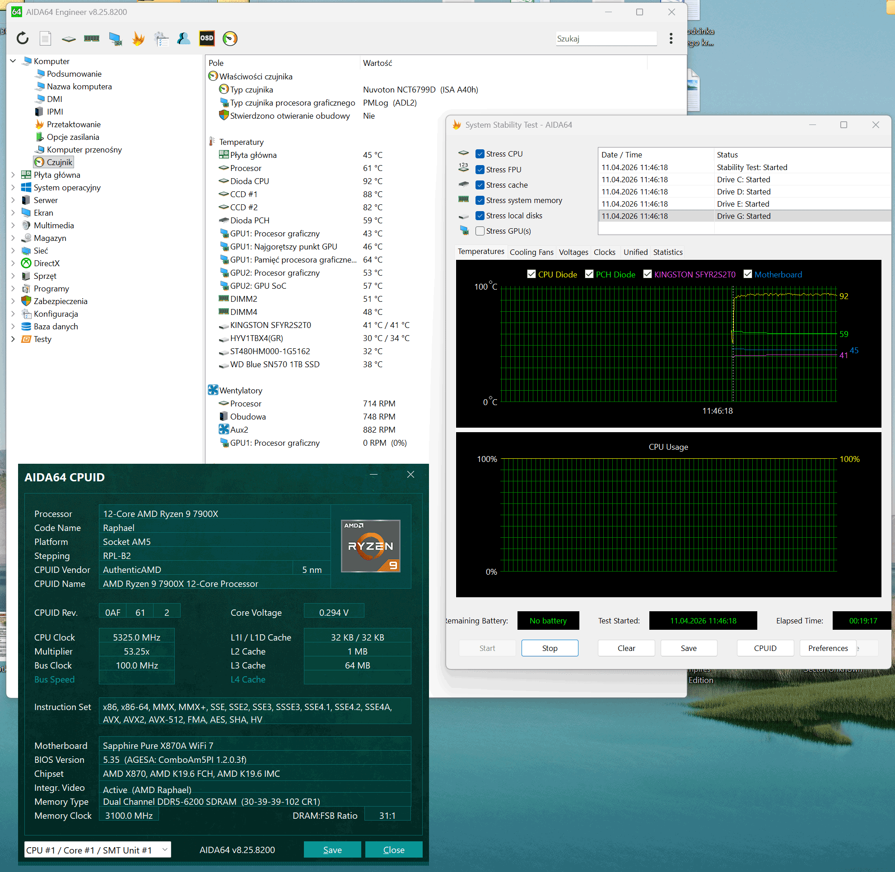
Task: Click the OSD panel toolbar icon
Action: [x=206, y=38]
